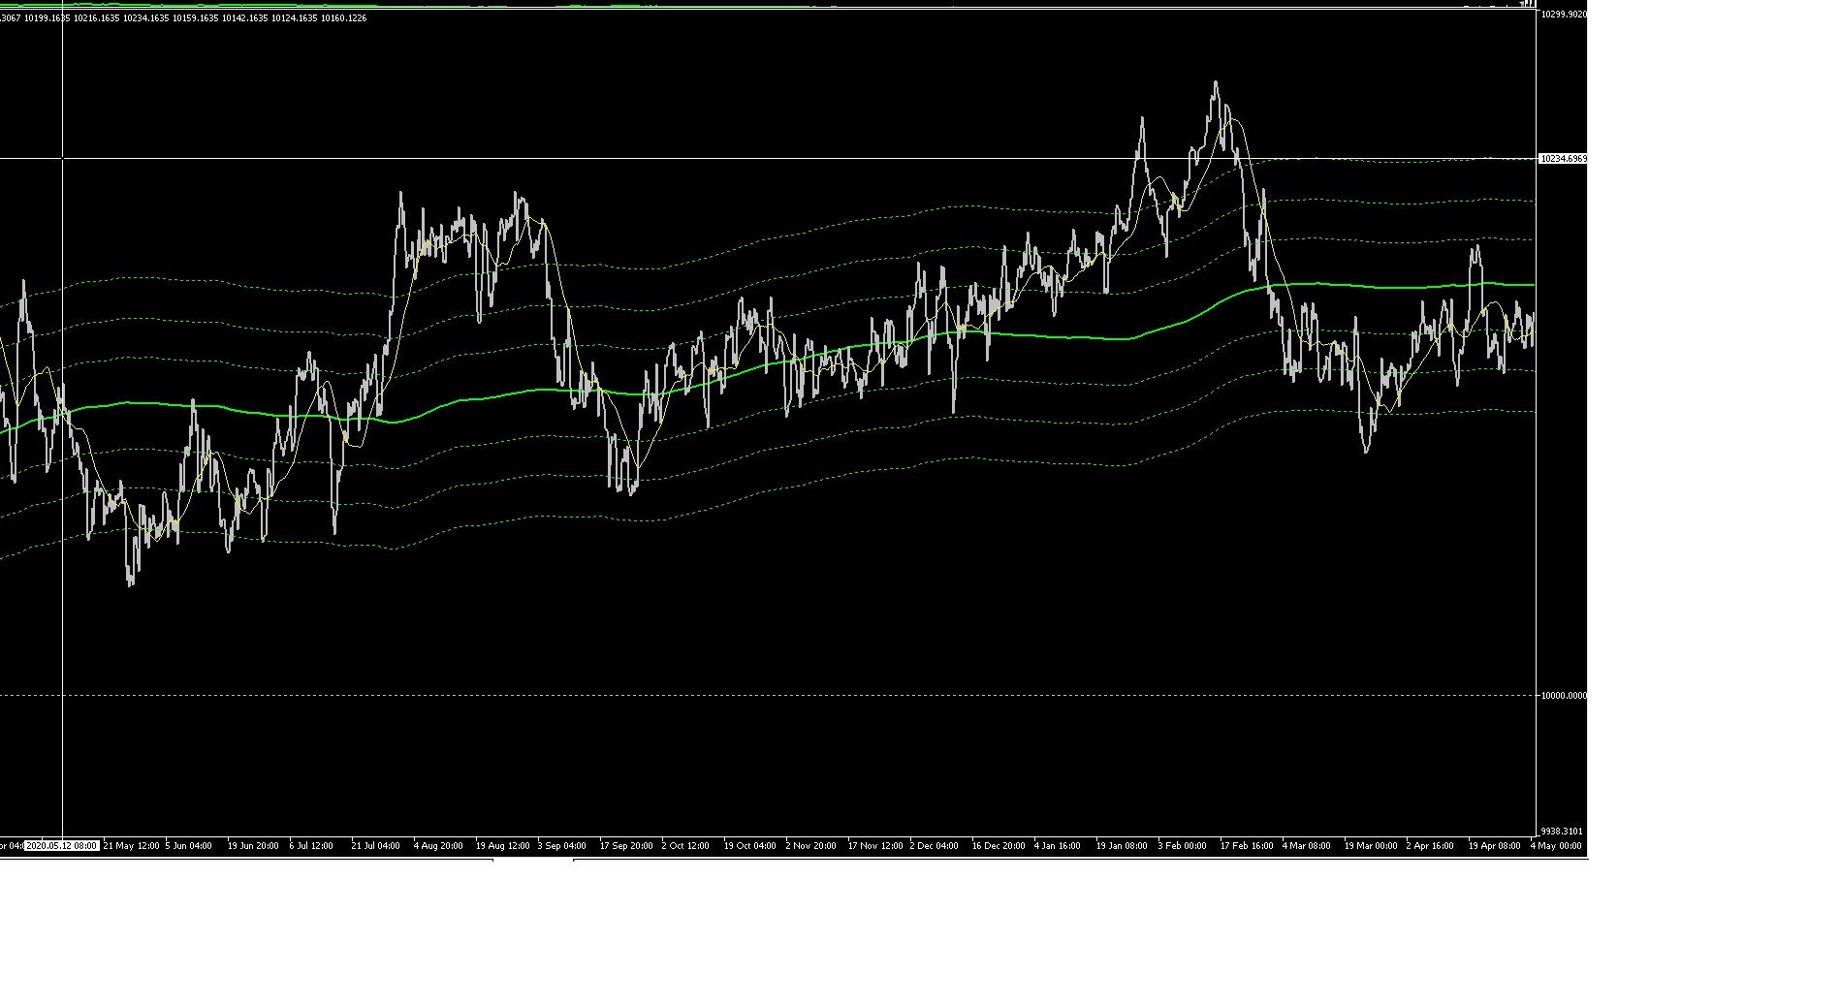The image size is (1840, 1006).
Task: Click the indicator value 10216.1635 in header
Action: 97,18
